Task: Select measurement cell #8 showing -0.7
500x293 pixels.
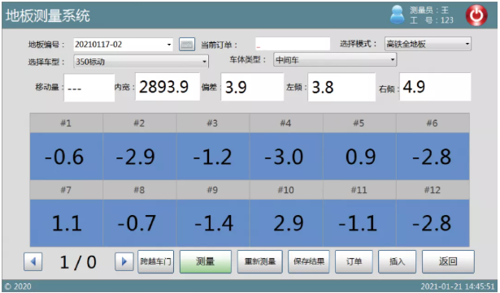Action: tap(140, 223)
